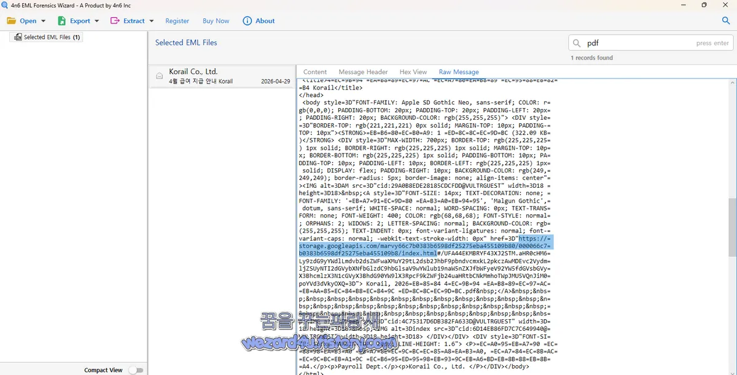Toggle the Compact View switch
The width and height of the screenshot is (737, 375).
[x=136, y=370]
